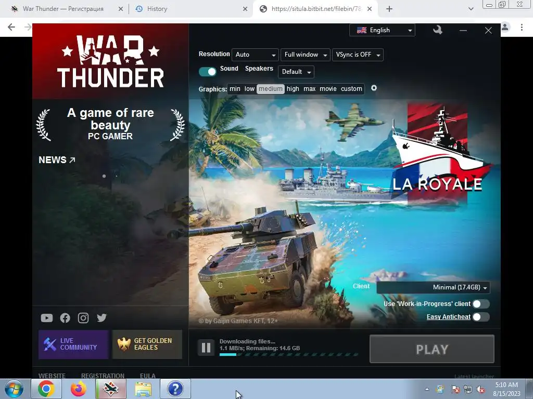Click GET GOLDEN EAGLES button
Viewport: 533px width, 399px height.
coord(147,344)
